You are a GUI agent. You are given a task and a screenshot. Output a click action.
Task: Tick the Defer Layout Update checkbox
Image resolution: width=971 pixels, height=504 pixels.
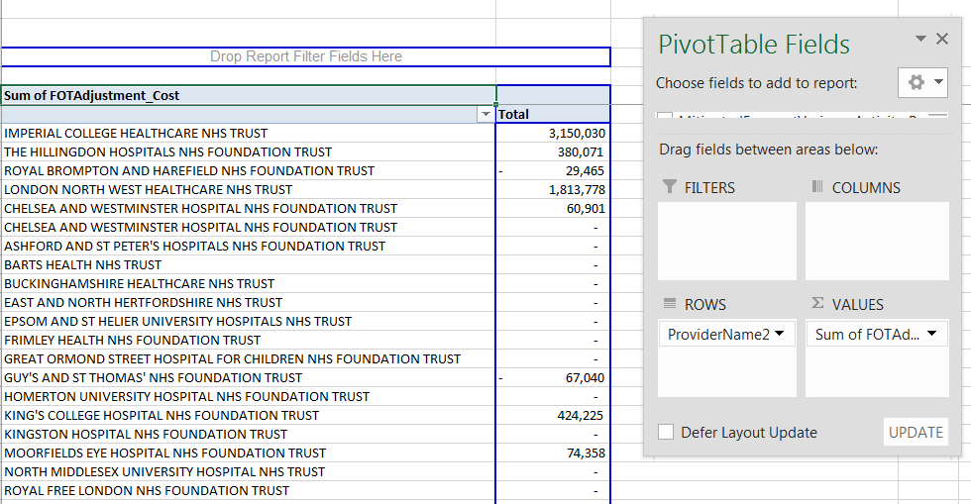point(666,432)
